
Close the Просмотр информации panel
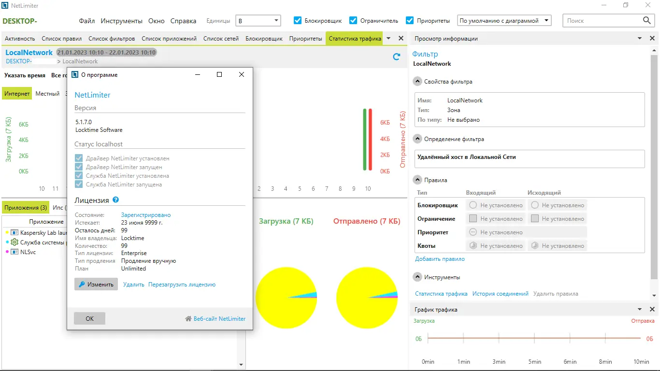(x=652, y=39)
